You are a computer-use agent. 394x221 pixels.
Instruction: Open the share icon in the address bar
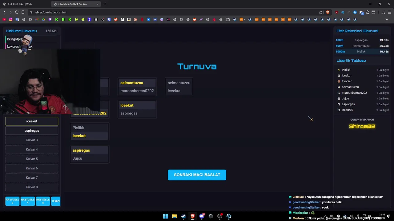(x=320, y=12)
